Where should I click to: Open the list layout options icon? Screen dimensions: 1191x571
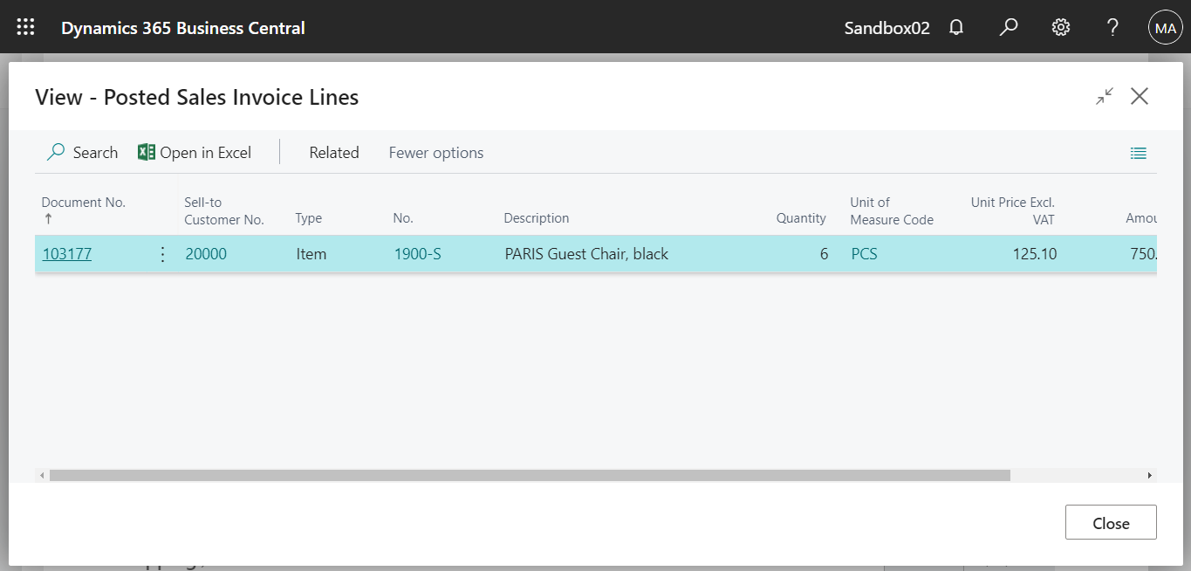pos(1138,152)
